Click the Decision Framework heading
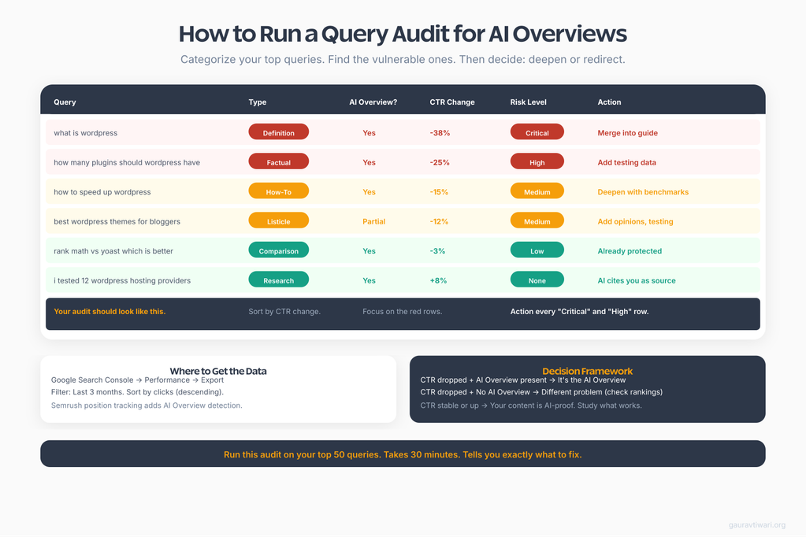Image resolution: width=806 pixels, height=537 pixels. coord(587,371)
